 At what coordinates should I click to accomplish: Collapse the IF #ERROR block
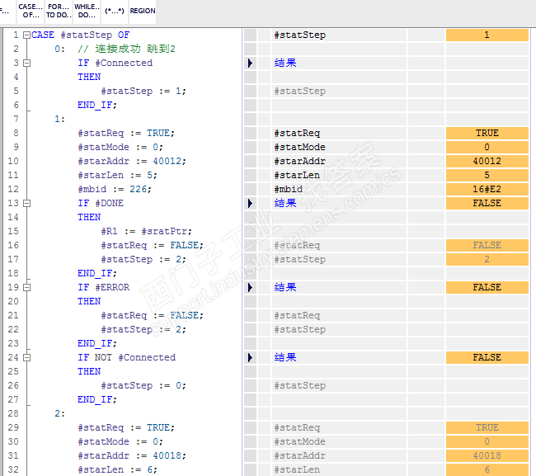click(x=26, y=287)
